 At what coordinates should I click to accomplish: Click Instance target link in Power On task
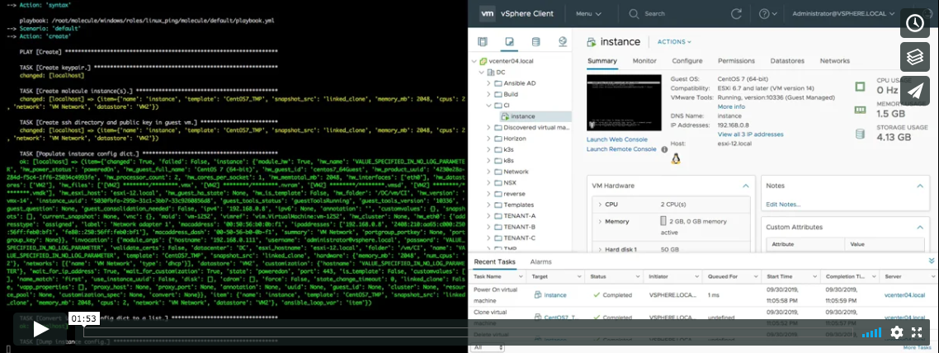click(x=555, y=295)
